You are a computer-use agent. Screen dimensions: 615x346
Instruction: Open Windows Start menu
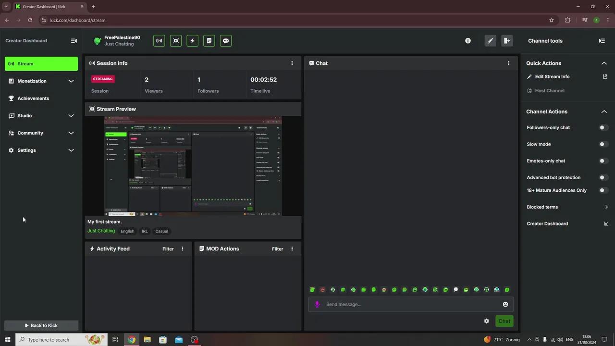[7, 340]
